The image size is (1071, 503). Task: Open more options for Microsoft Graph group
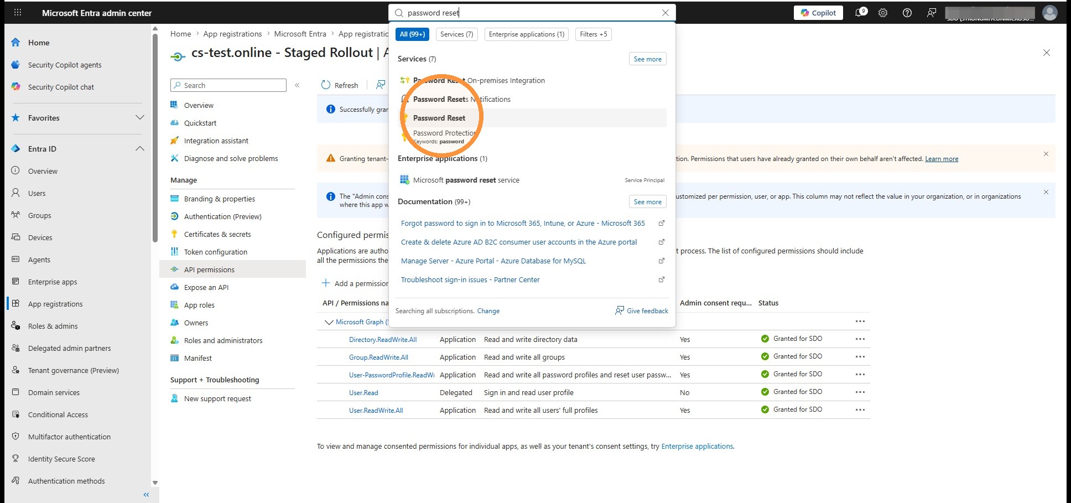coord(860,321)
